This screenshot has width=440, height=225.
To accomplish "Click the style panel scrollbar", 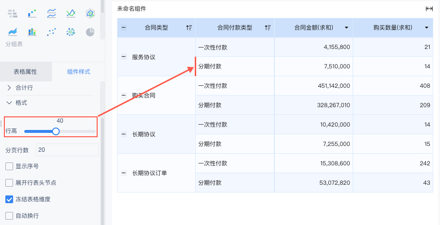I will click(102, 171).
